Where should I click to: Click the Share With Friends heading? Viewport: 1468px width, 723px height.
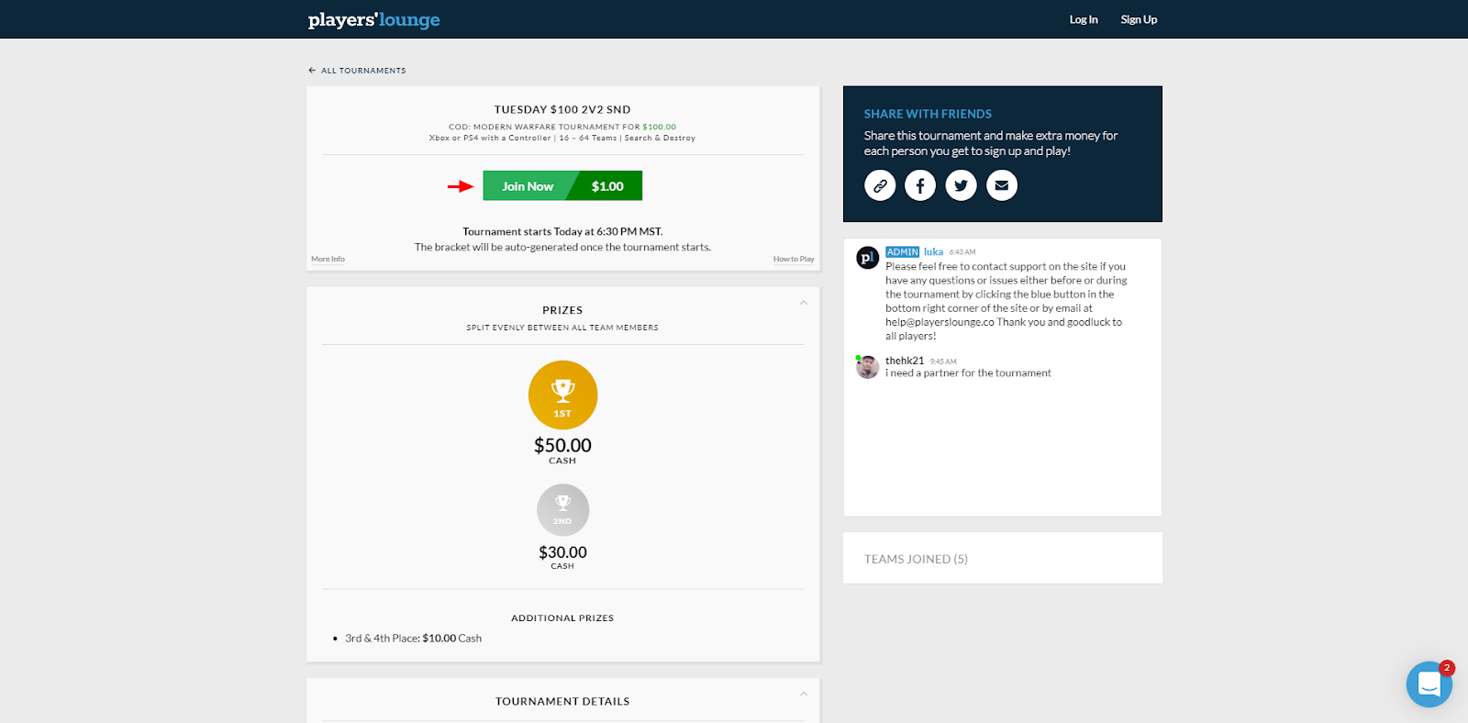(x=928, y=114)
